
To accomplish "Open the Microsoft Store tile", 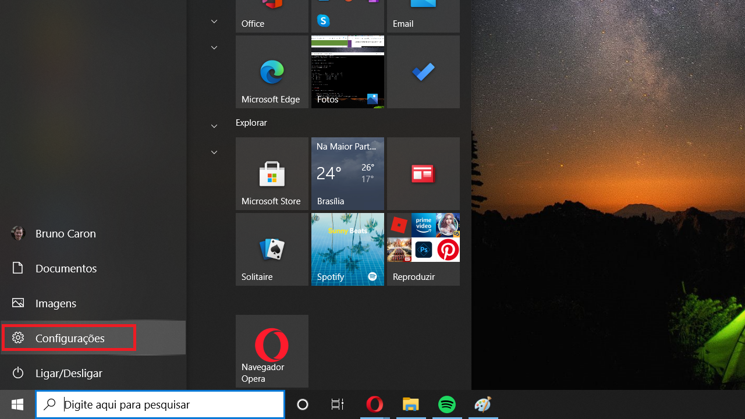I will point(272,173).
